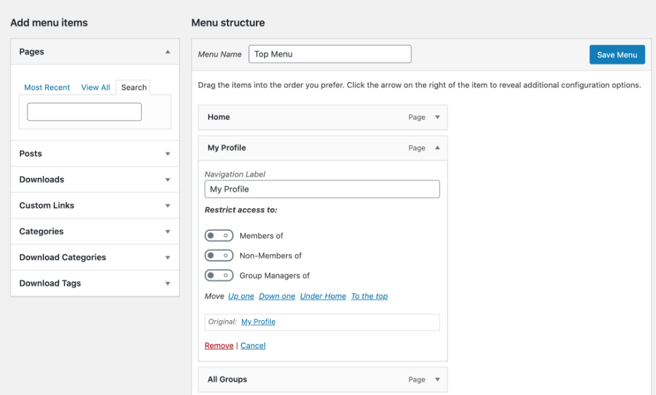Expand the Posts section
Viewport: 656px width, 395px height.
(x=167, y=154)
